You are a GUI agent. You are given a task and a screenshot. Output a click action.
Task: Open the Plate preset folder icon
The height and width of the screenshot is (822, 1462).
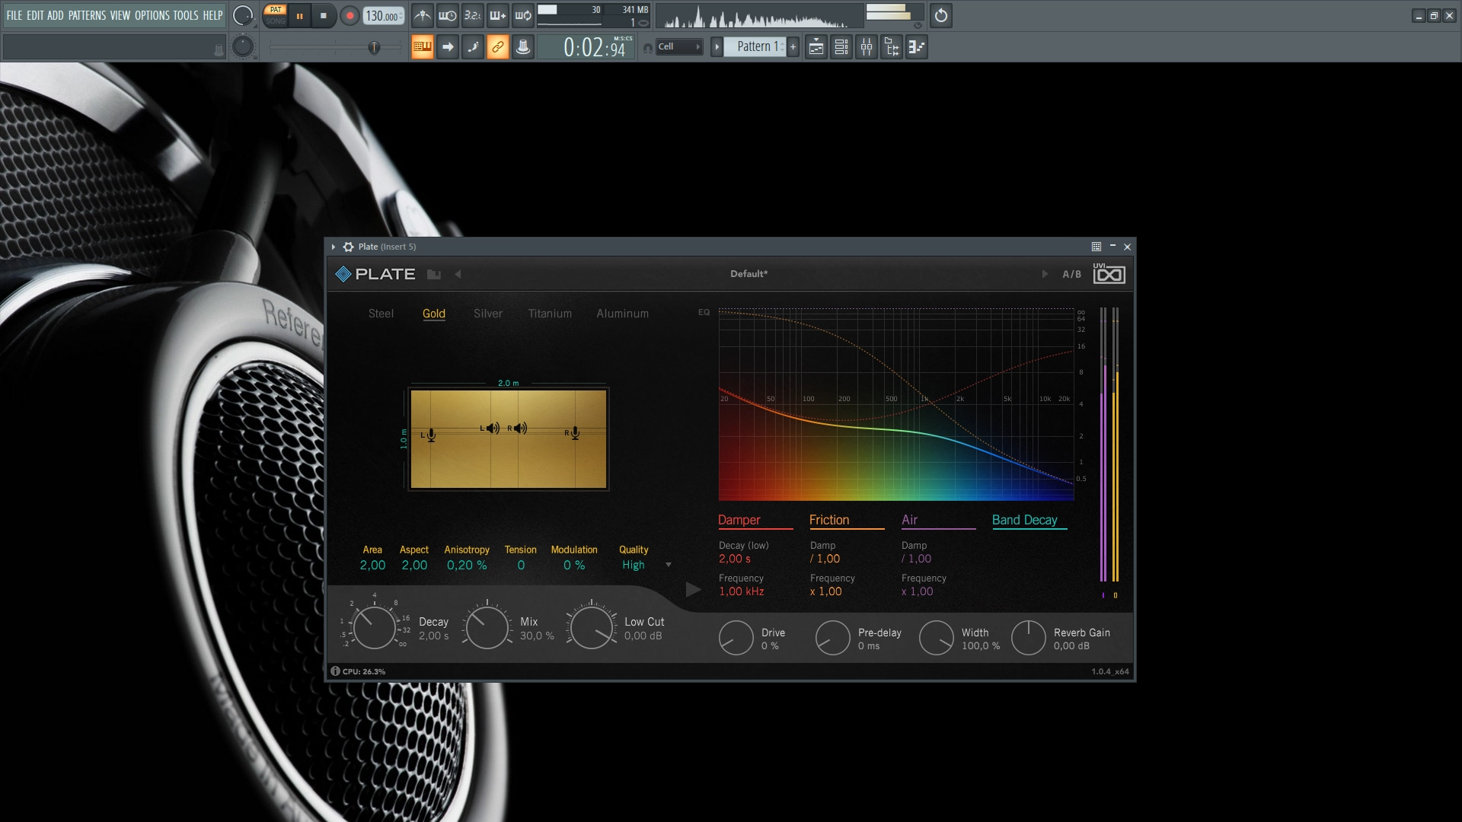(434, 274)
